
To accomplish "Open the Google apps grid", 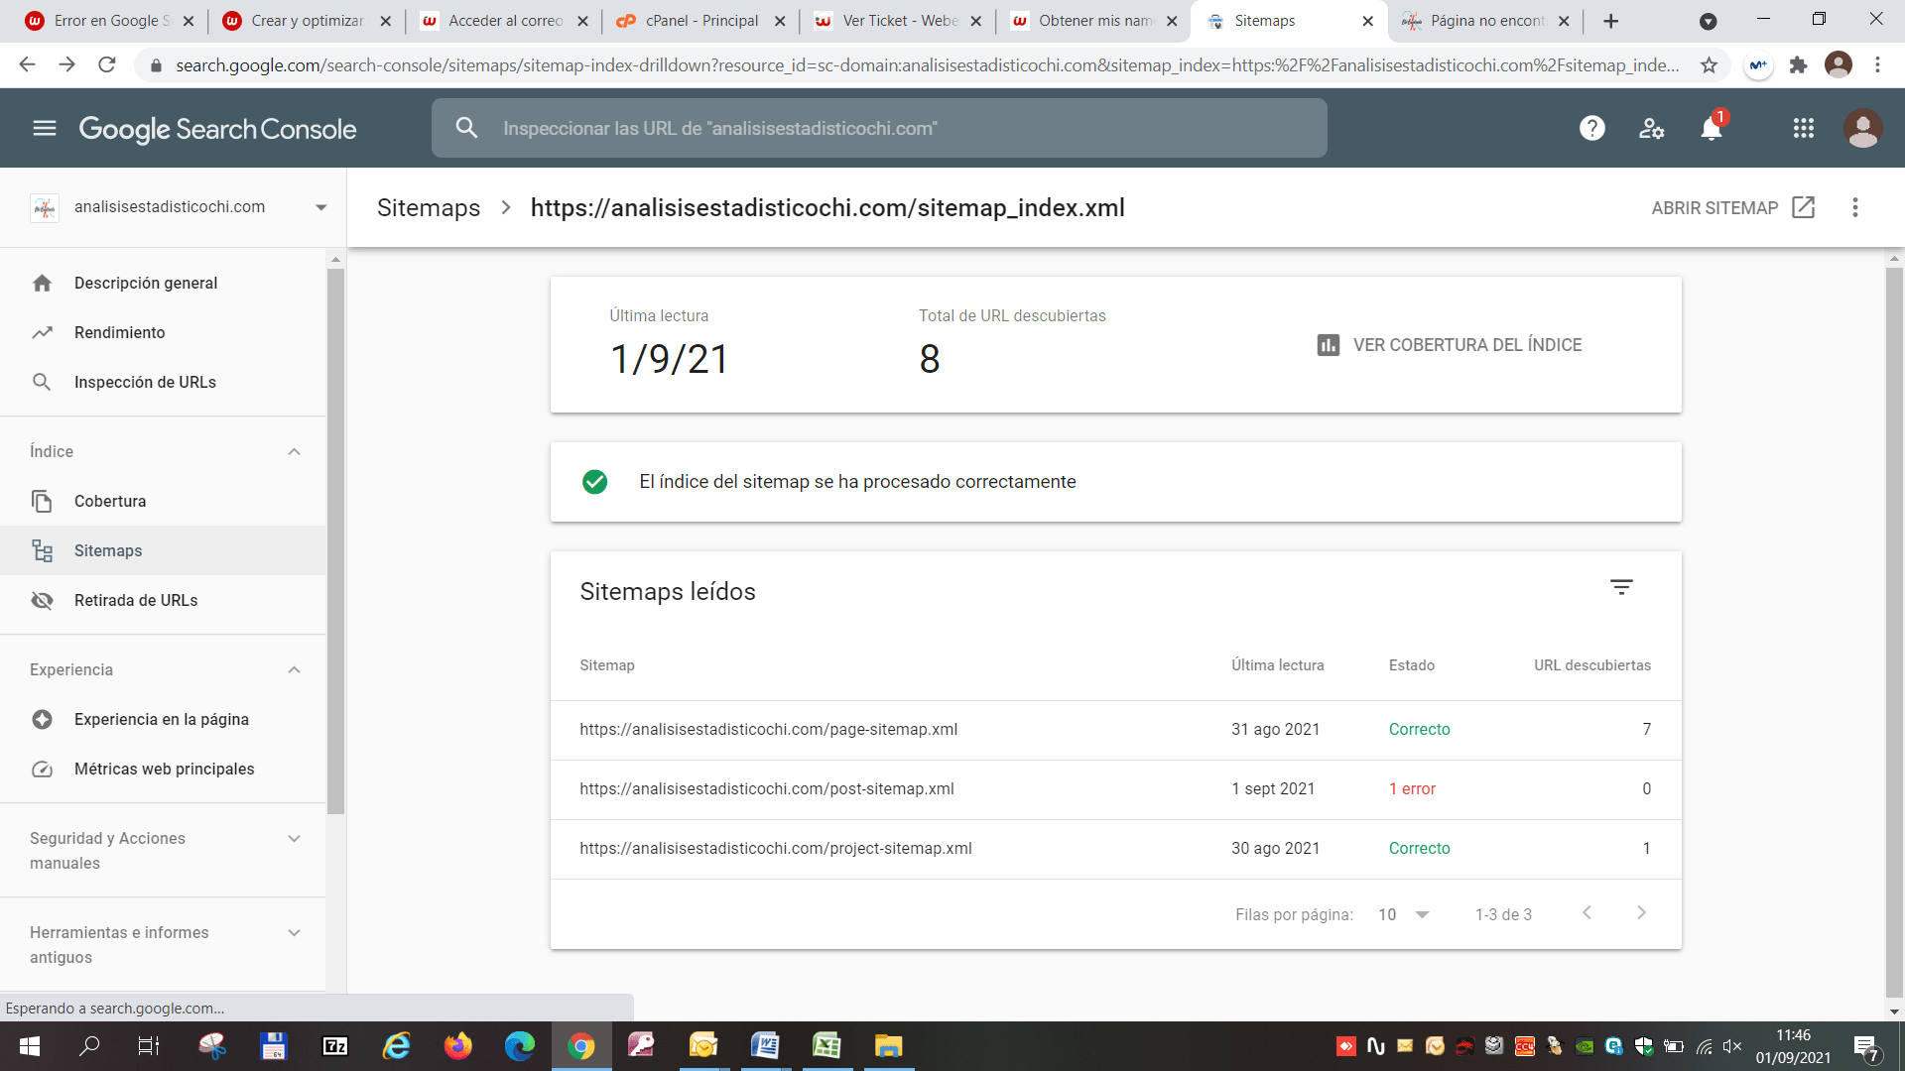I will point(1804,128).
